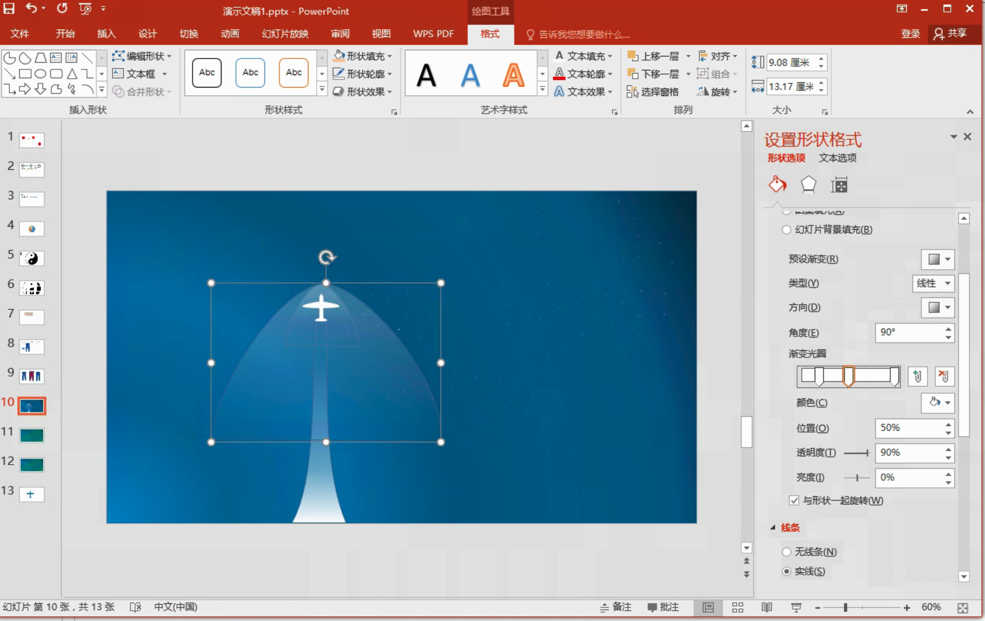Viewport: 985px width, 621px height.
Task: Collapse the ribbon with the chevron arrow
Action: click(x=970, y=112)
